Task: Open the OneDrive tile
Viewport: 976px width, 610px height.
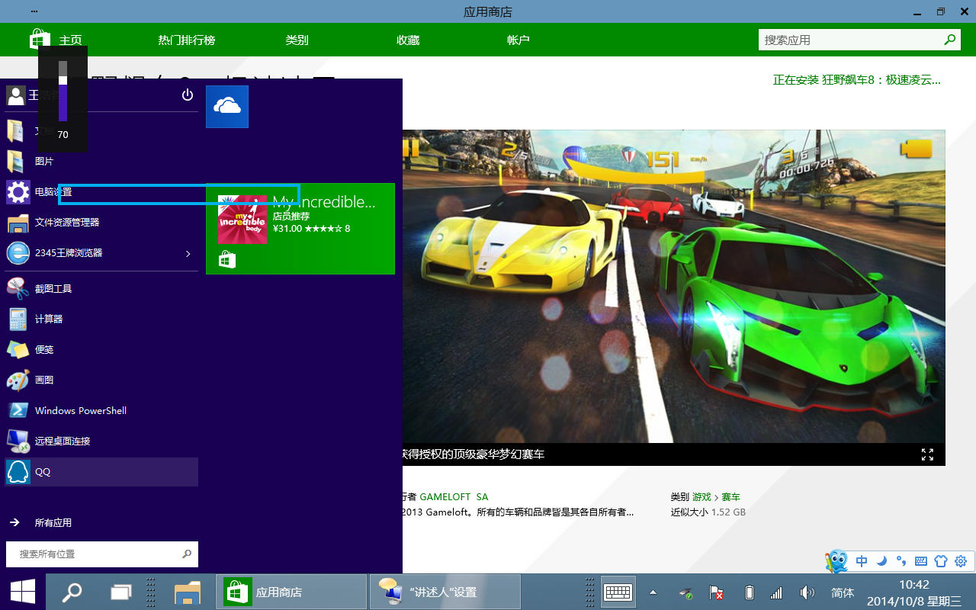Action: [x=227, y=107]
